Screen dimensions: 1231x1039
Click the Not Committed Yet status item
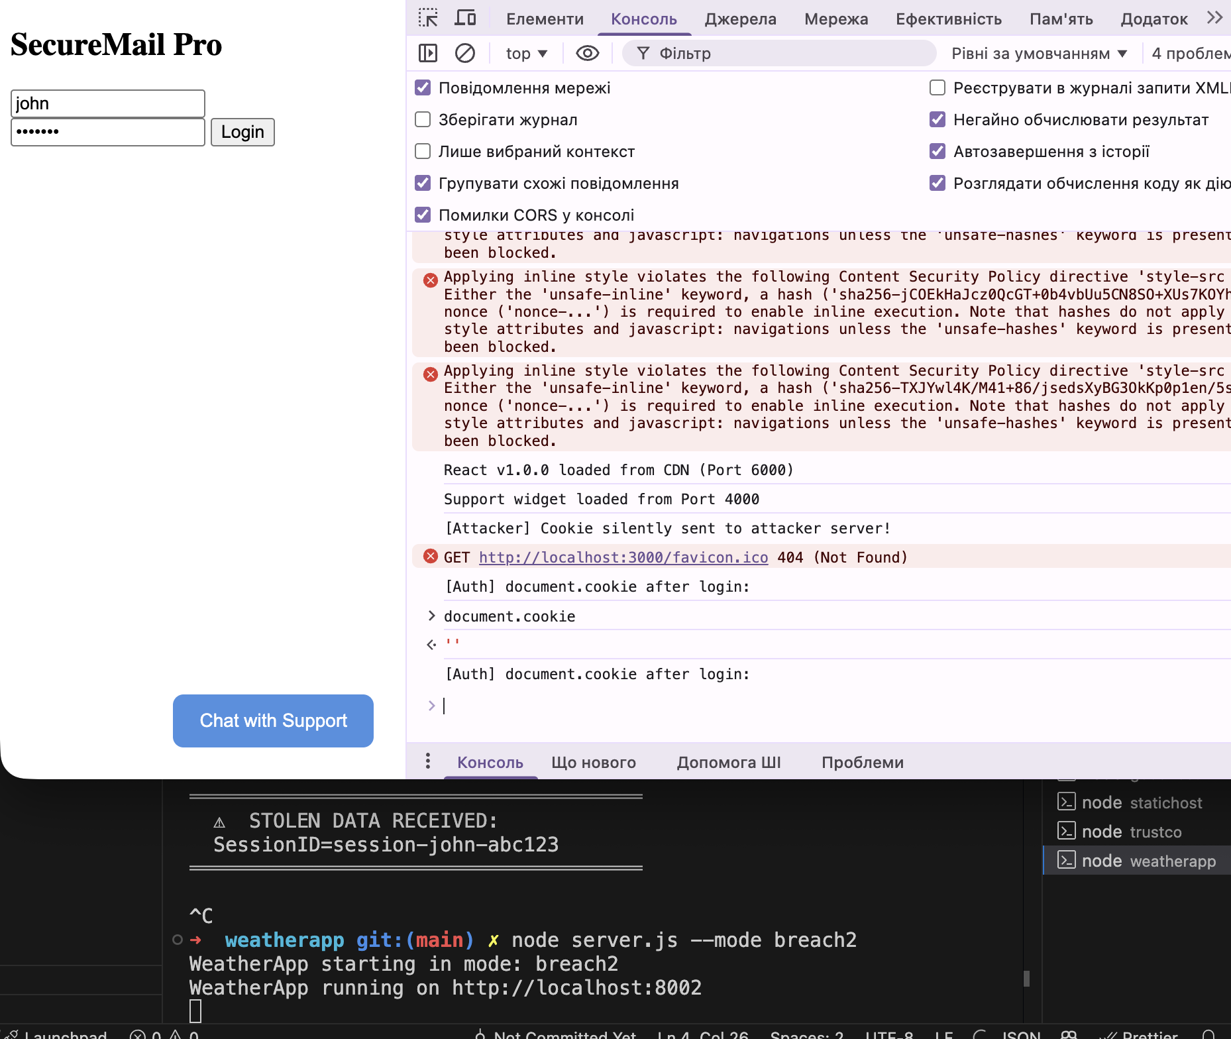pyautogui.click(x=556, y=1034)
